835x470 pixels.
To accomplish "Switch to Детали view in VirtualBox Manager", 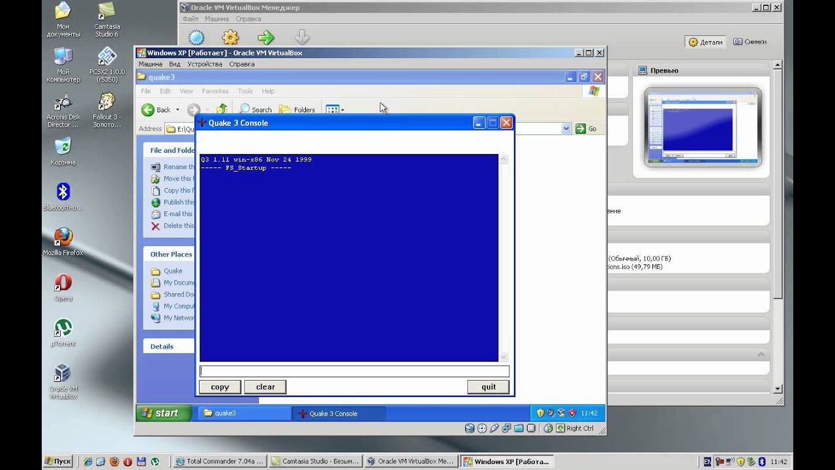I will click(705, 42).
